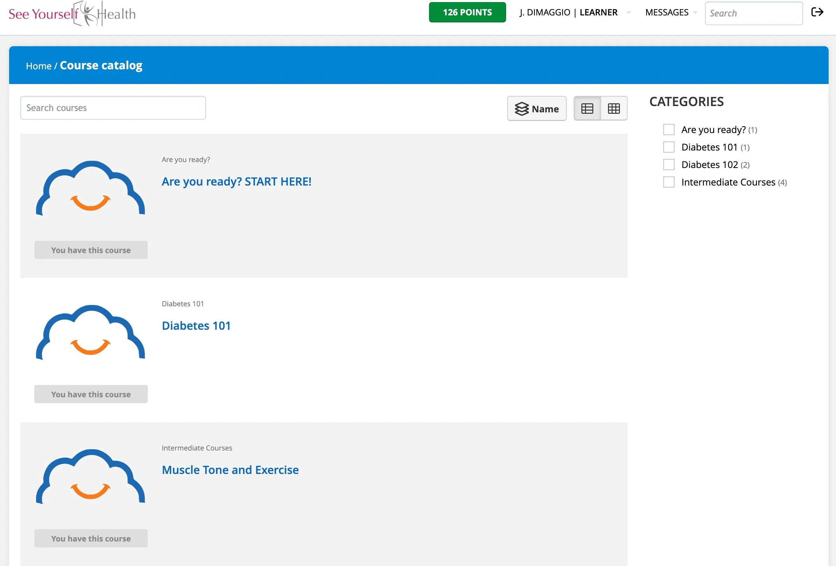Viewport: 836px width, 566px height.
Task: Switch to grid view layout icon
Action: click(x=614, y=108)
